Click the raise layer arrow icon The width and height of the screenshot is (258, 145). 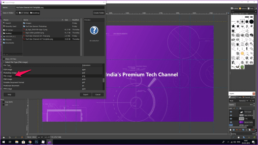tap(237, 130)
